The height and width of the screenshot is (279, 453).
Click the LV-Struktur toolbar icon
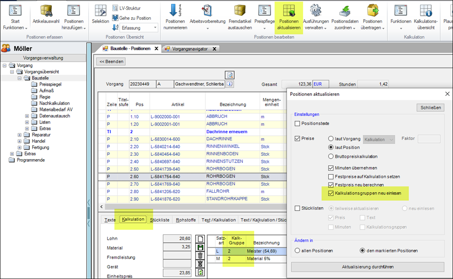[116, 8]
